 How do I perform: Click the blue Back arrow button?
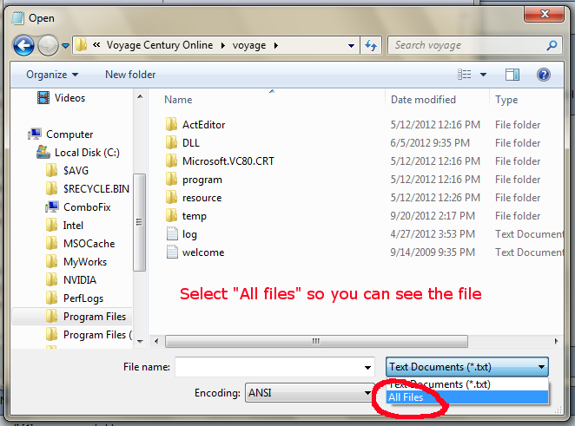coord(23,45)
